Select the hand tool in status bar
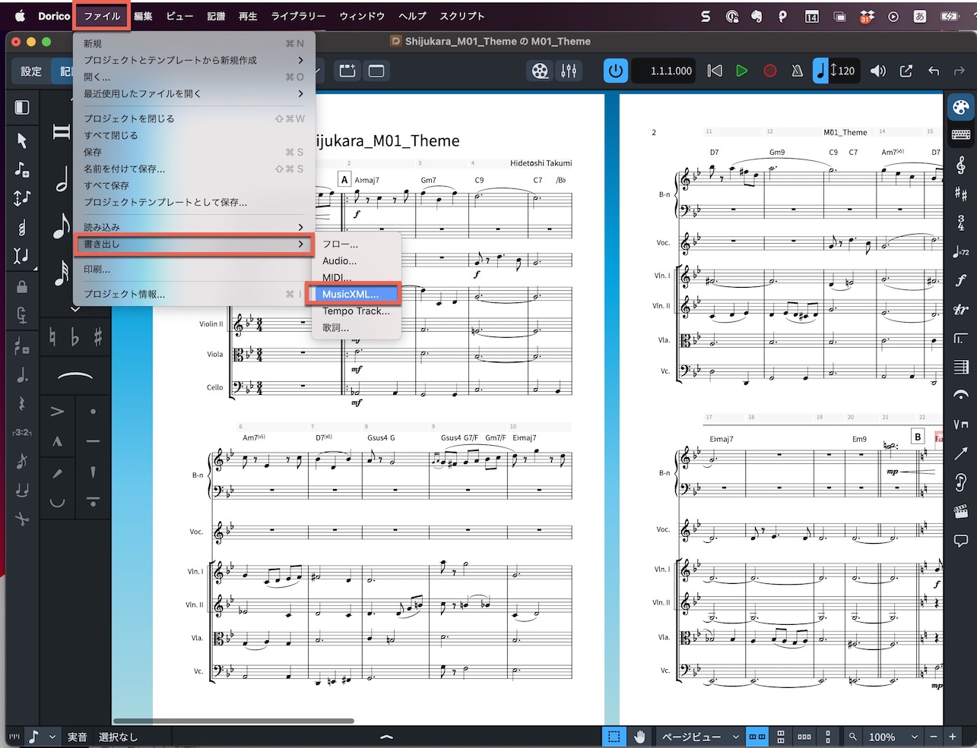Screen dimensions: 977x748 point(640,737)
